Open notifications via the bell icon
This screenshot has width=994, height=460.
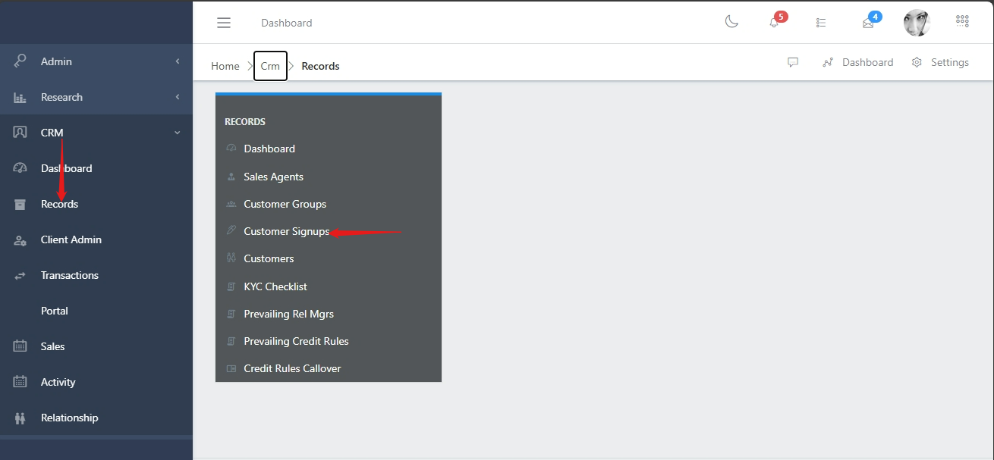coord(774,24)
